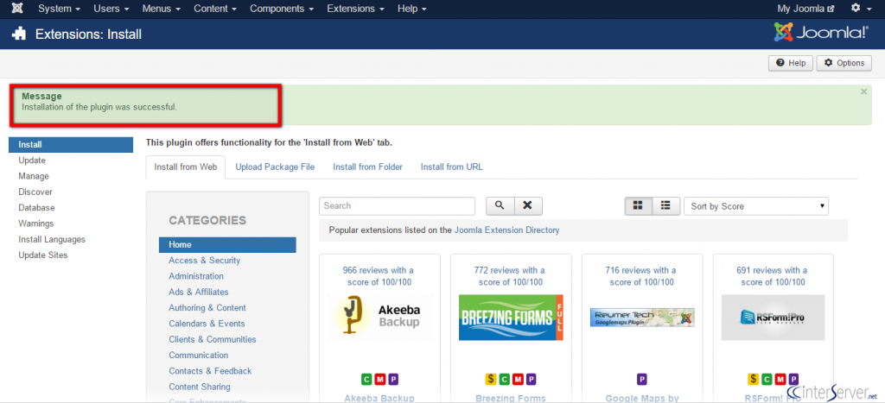The image size is (885, 403).
Task: Click yellow $ badge on Breezing Forms
Action: pyautogui.click(x=491, y=380)
